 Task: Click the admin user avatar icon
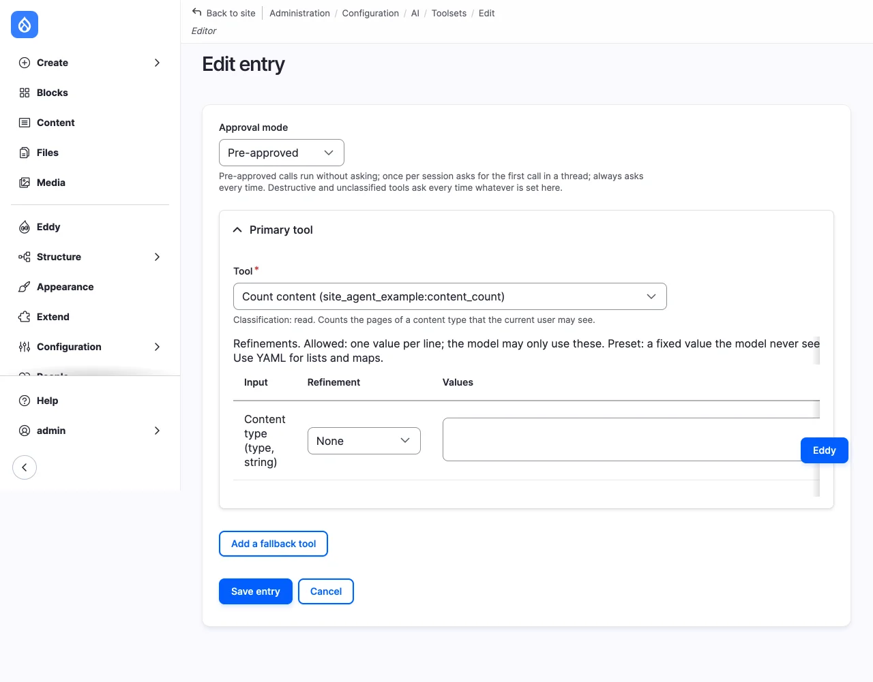pos(25,431)
